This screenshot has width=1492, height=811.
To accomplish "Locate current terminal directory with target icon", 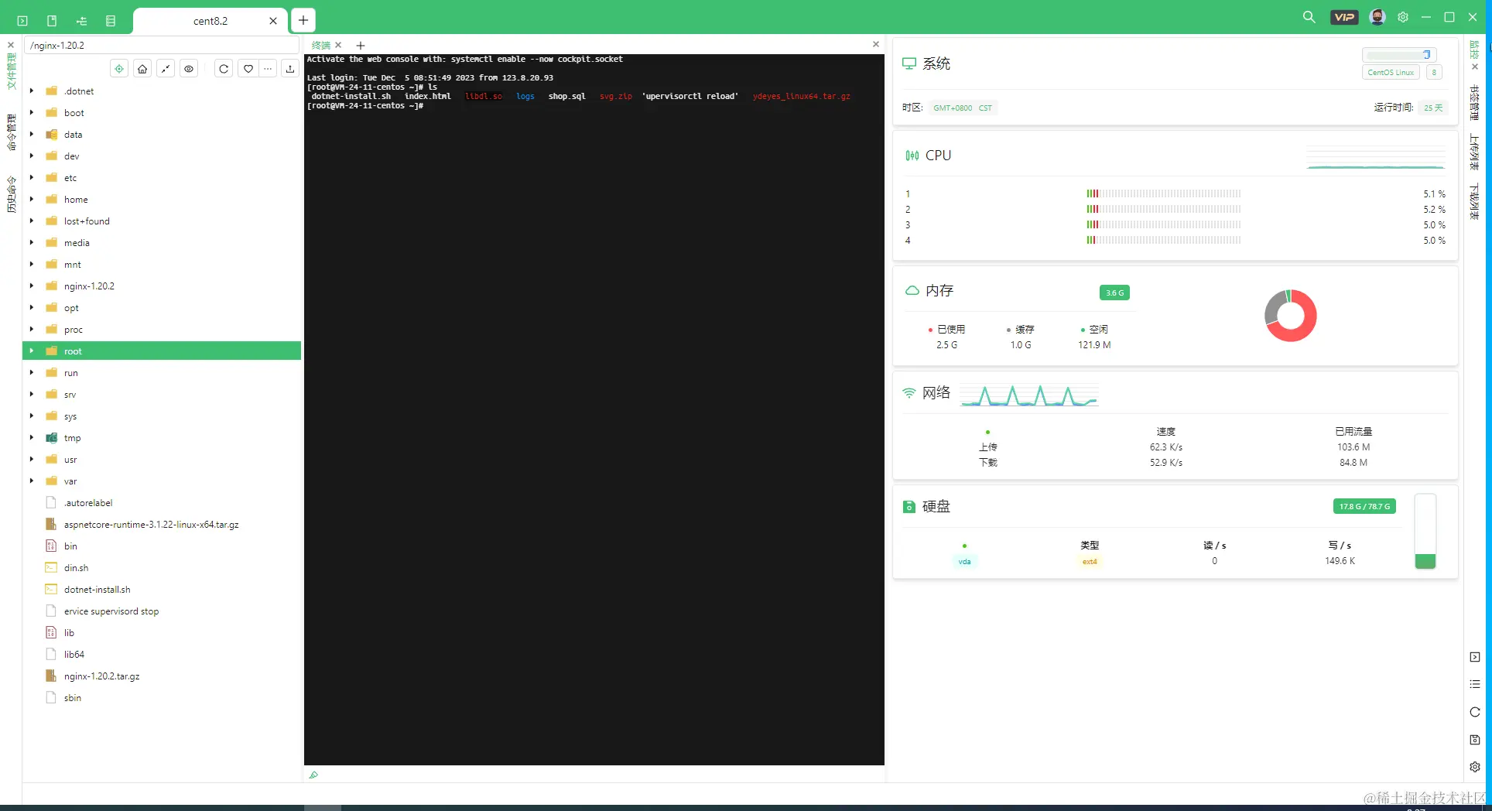I will (119, 69).
